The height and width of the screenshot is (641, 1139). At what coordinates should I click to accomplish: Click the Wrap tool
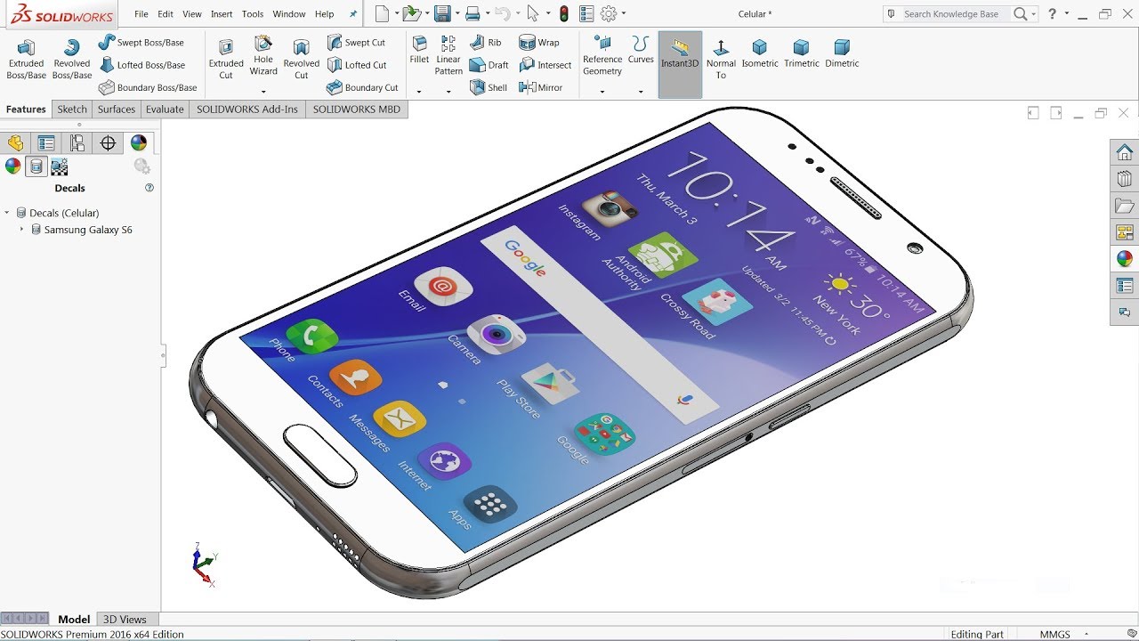tap(539, 42)
